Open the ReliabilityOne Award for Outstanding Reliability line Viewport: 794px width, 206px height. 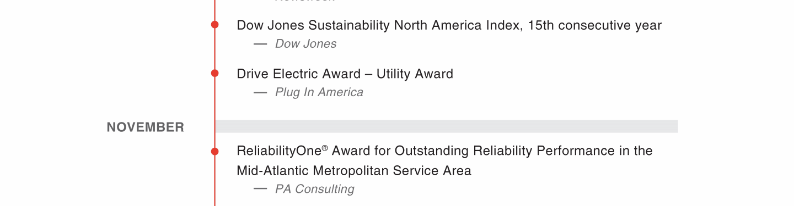(x=444, y=151)
